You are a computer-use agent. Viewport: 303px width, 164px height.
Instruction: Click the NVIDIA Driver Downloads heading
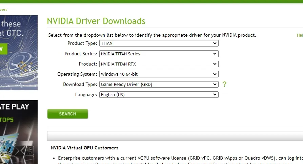tap(96, 21)
